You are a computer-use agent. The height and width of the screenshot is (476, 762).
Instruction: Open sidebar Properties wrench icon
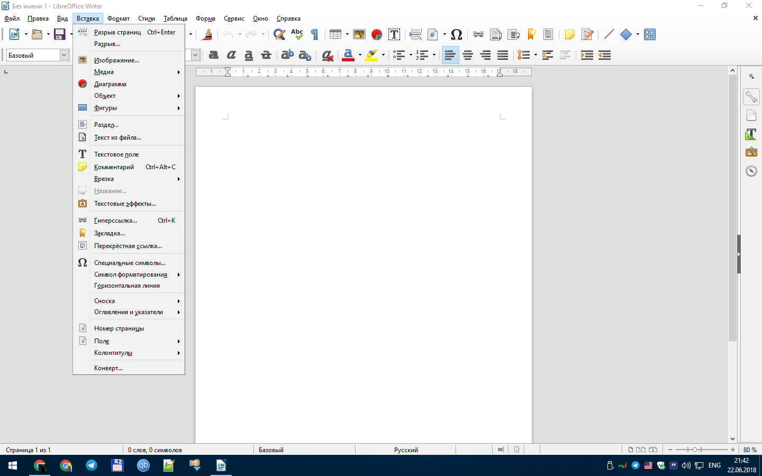(x=751, y=96)
